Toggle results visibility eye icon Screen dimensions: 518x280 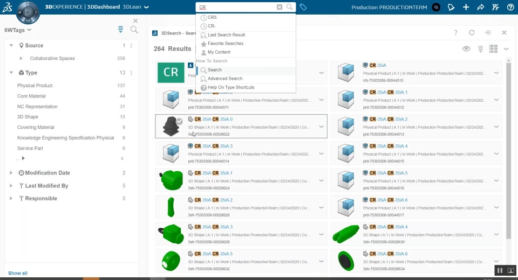466,49
